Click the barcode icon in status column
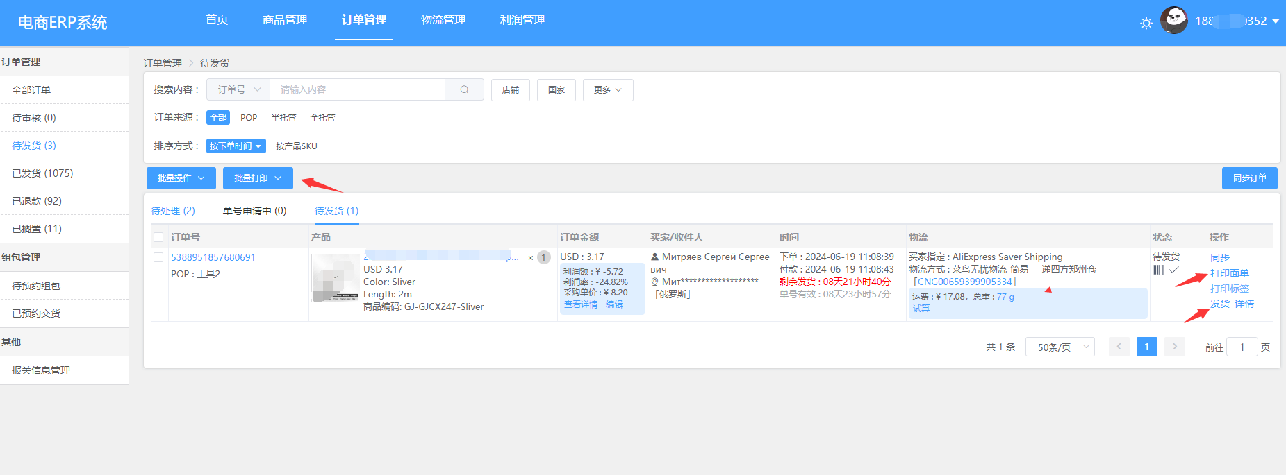 click(x=1159, y=270)
